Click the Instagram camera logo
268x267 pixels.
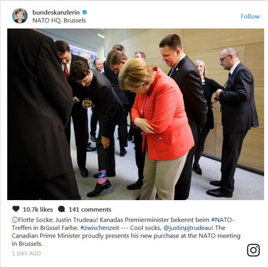[253, 250]
